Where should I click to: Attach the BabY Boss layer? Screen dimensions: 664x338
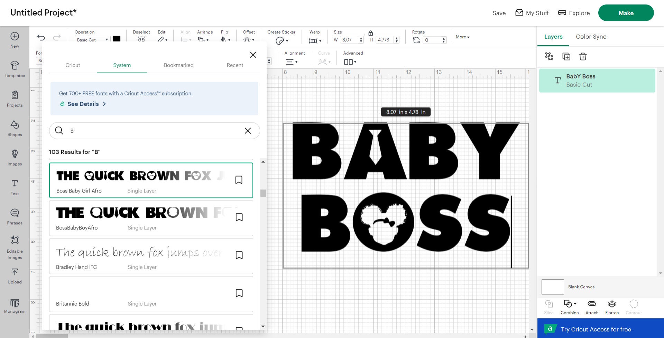592,307
